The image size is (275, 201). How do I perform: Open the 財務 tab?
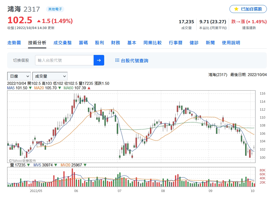tap(116, 43)
